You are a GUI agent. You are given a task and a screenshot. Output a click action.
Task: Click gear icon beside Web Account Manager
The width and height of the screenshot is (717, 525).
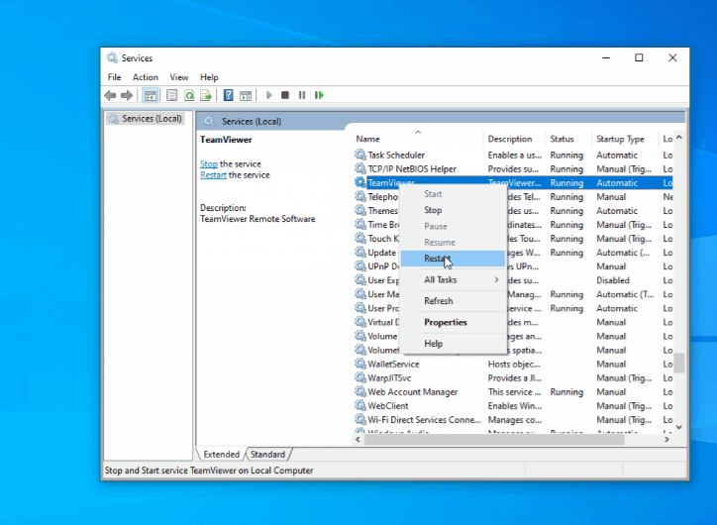[x=360, y=392]
